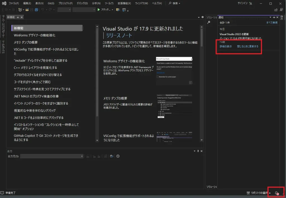Close the 新機能 tab
Screen dimensions: 286x198
(22, 17)
